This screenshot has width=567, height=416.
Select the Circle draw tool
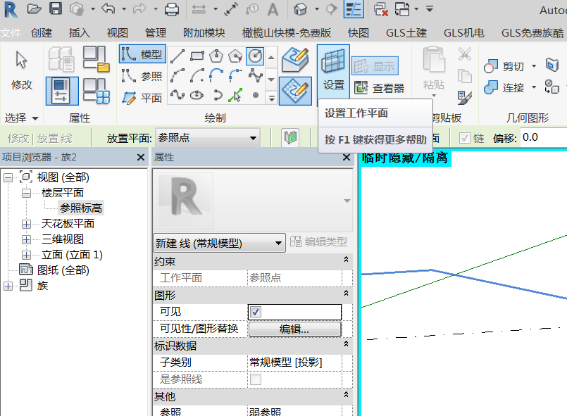(x=255, y=56)
